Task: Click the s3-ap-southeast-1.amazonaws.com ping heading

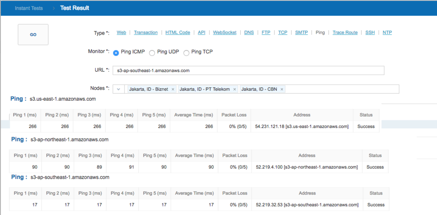Action: (70, 177)
